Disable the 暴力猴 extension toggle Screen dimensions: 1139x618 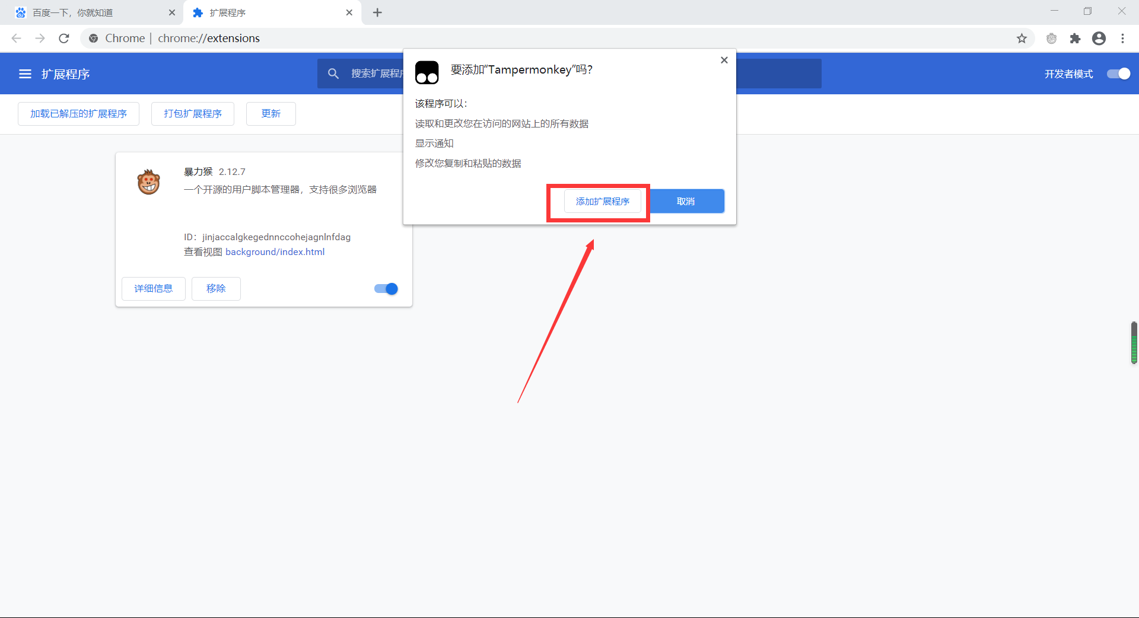click(x=386, y=289)
